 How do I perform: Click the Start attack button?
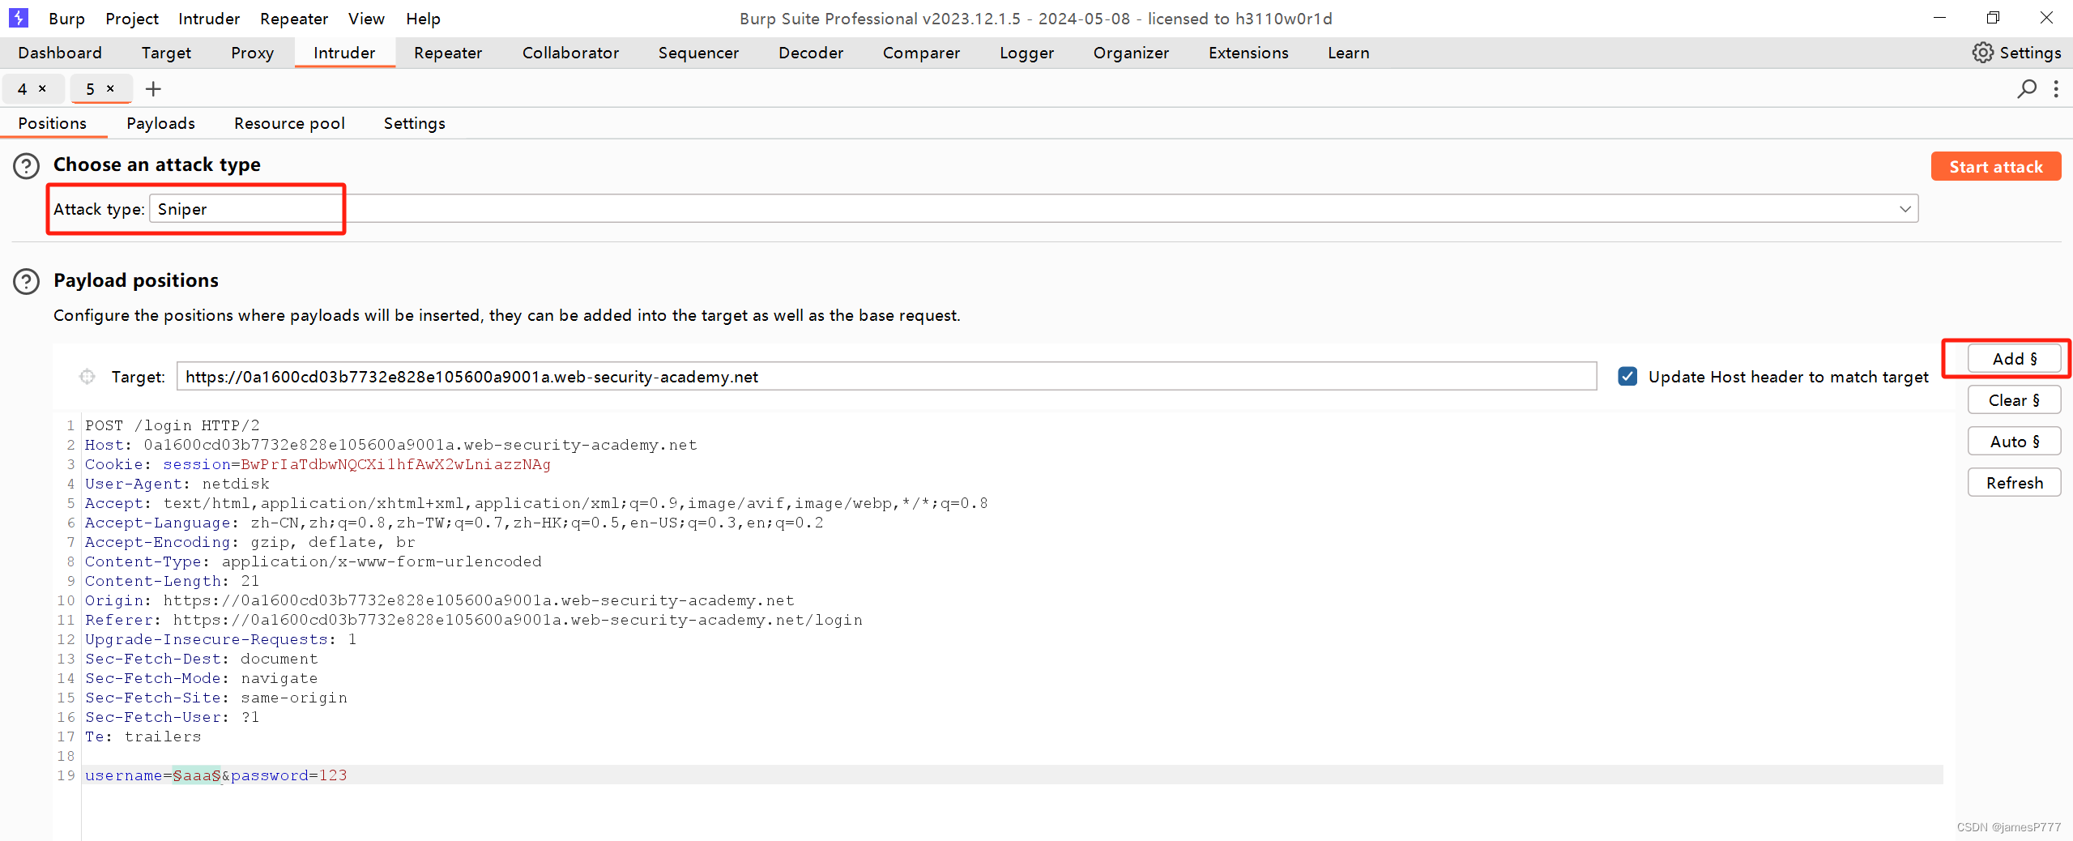1995,166
